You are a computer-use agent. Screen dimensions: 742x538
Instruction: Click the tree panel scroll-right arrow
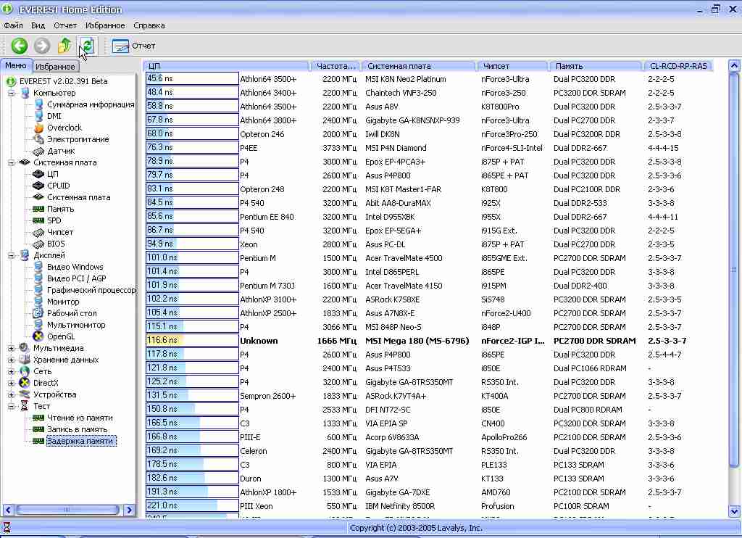coord(129,510)
